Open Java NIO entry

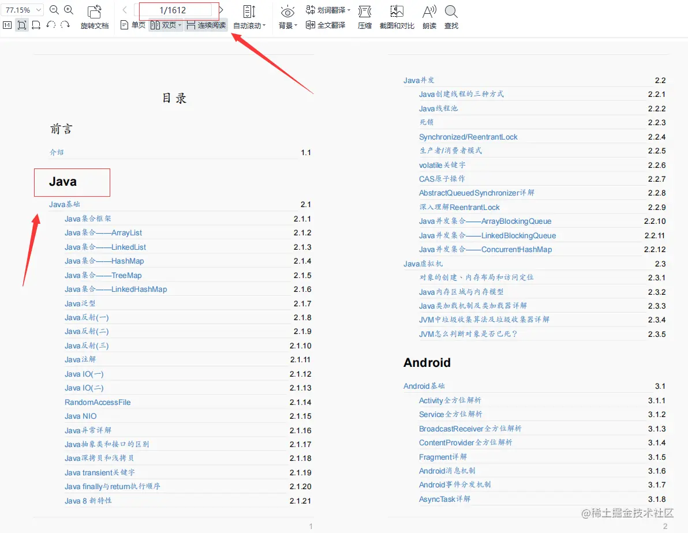coord(81,416)
